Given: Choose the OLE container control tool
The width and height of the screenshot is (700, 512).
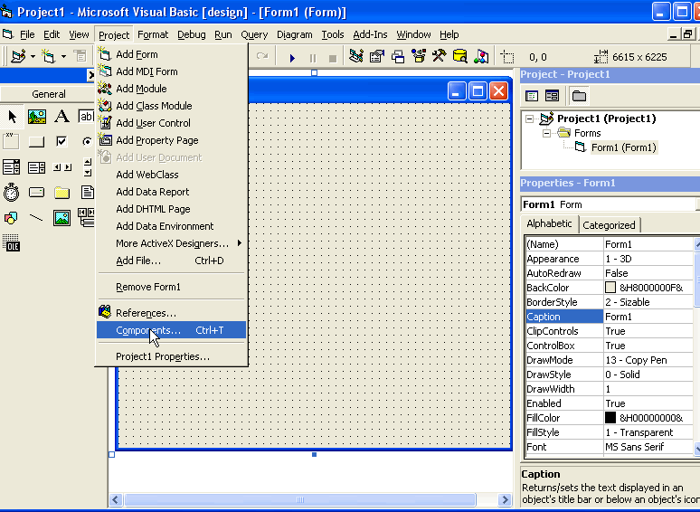Looking at the screenshot, I should click(x=12, y=242).
